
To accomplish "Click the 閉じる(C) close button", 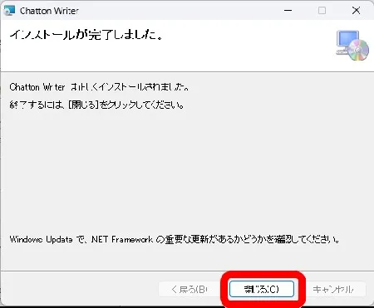I will [262, 289].
